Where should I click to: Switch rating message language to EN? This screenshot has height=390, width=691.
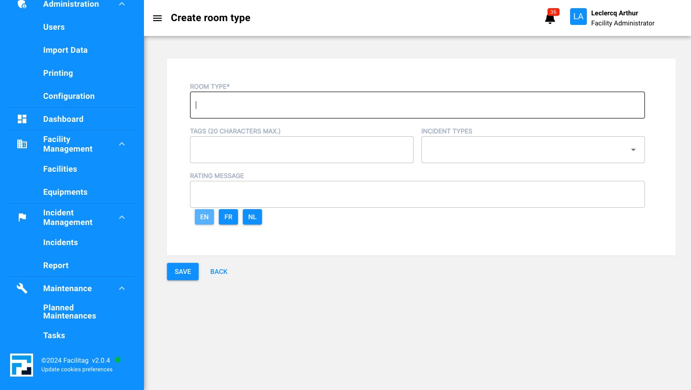(204, 217)
